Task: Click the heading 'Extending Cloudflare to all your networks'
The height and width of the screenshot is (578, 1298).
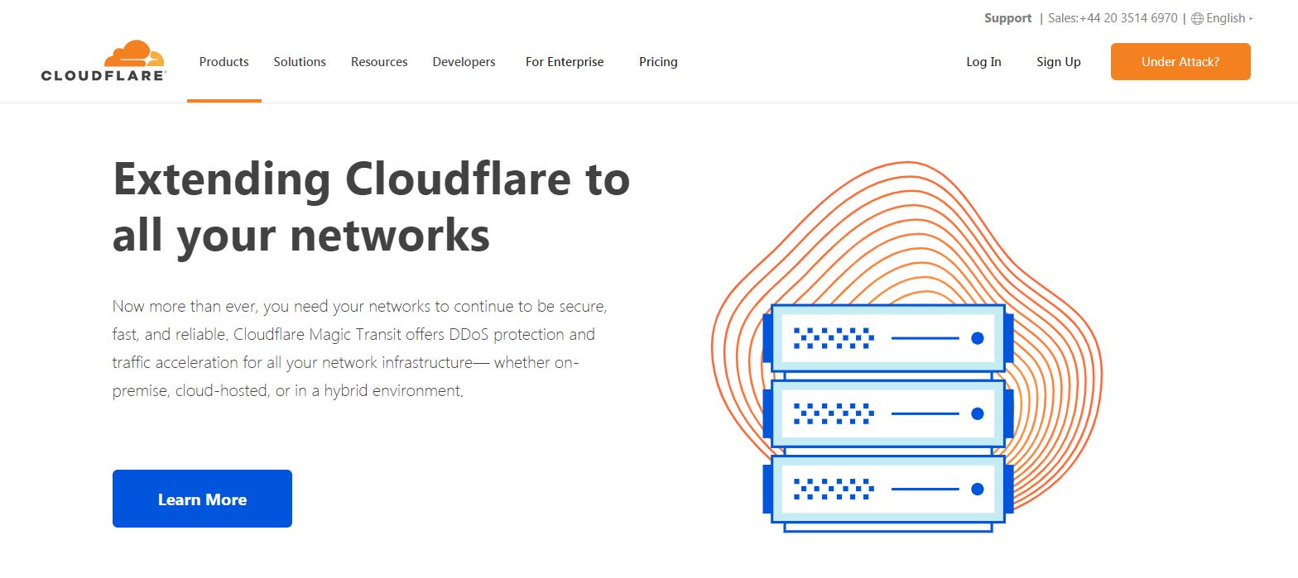Action: coord(371,207)
